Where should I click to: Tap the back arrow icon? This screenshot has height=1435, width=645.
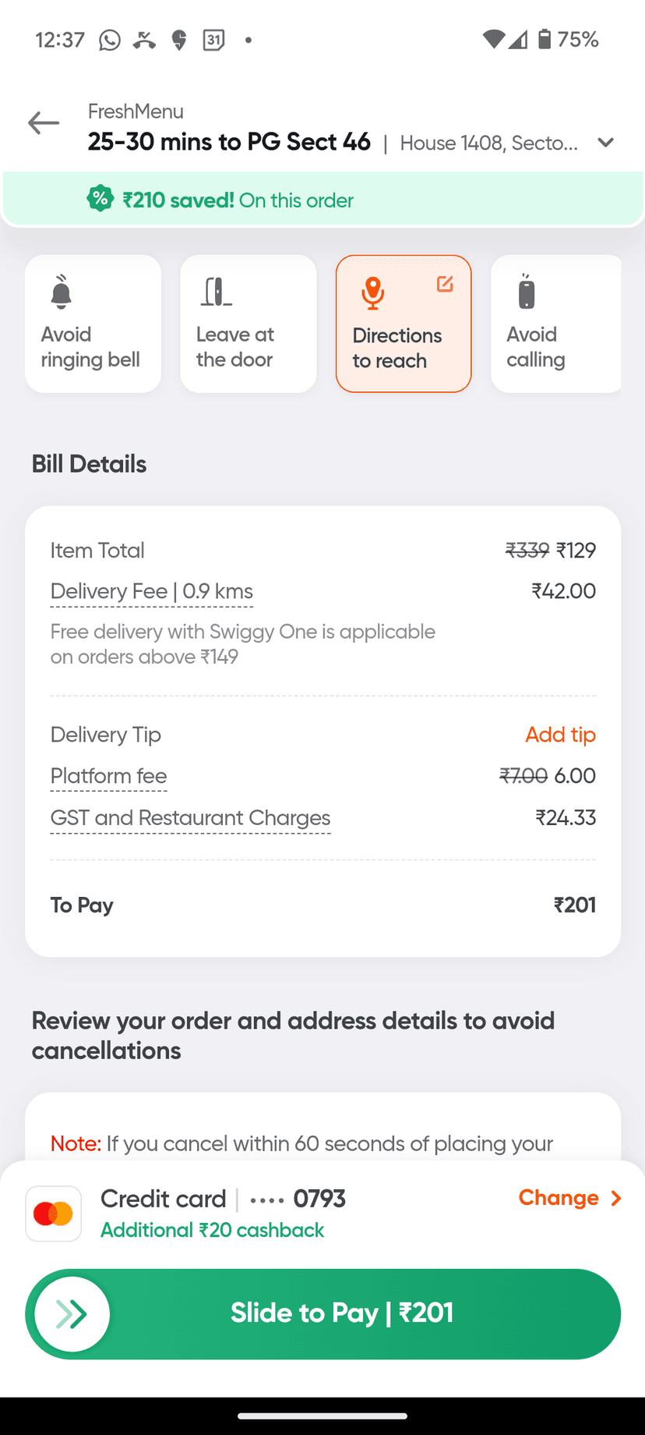pos(44,123)
